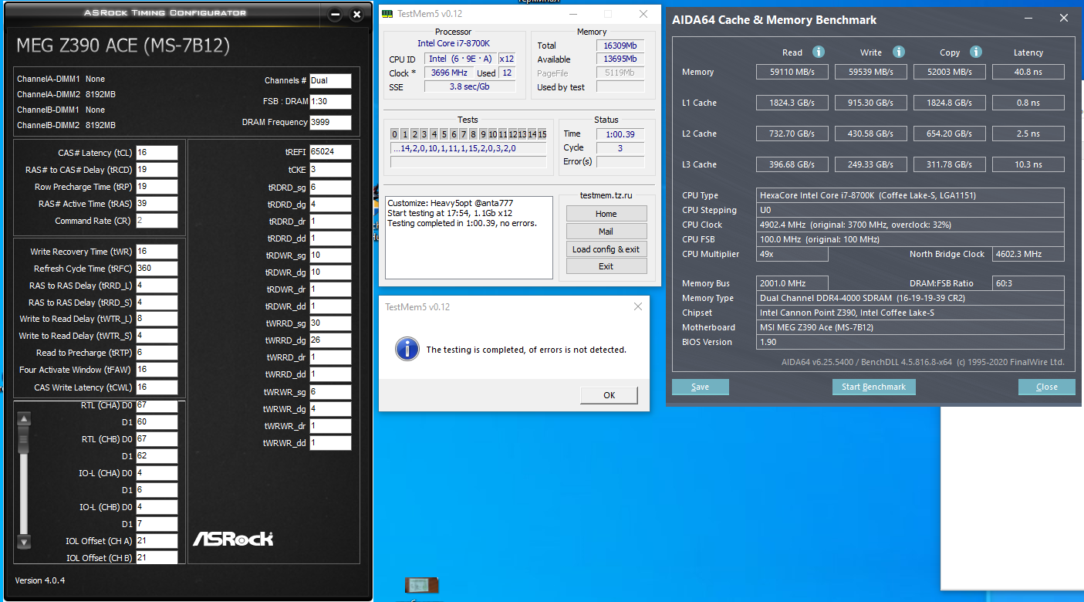Viewport: 1084px width, 602px height.
Task: Click the Write Recovery Time (tWR) field
Action: tap(157, 252)
